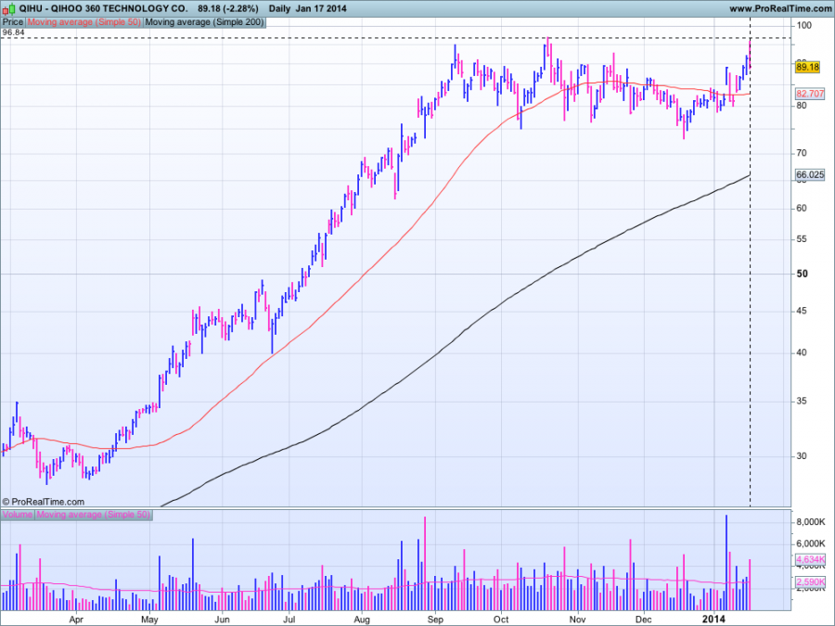This screenshot has width=835, height=626.
Task: Click the May label on the time axis
Action: [149, 620]
